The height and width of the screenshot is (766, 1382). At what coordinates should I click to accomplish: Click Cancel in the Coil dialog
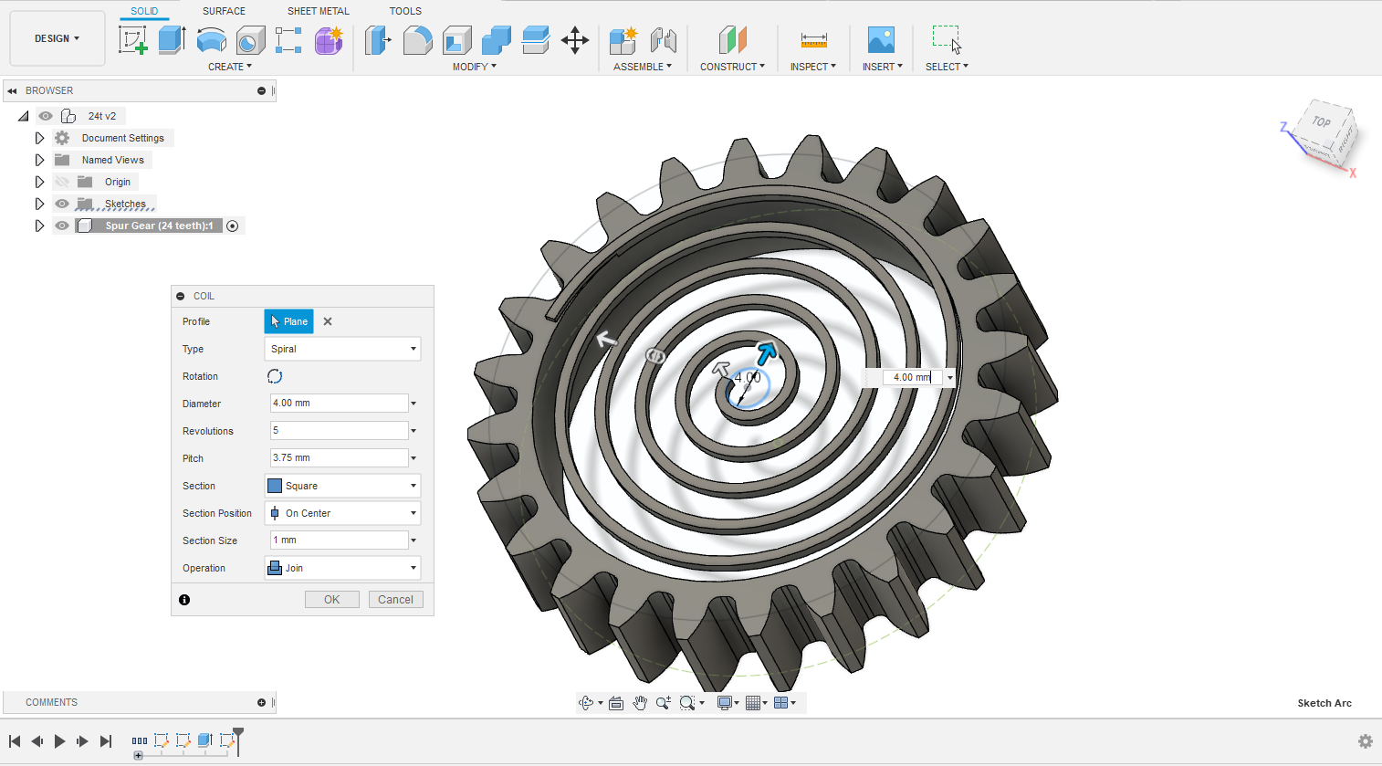click(395, 600)
